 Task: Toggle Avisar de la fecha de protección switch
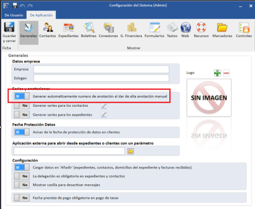21,132
